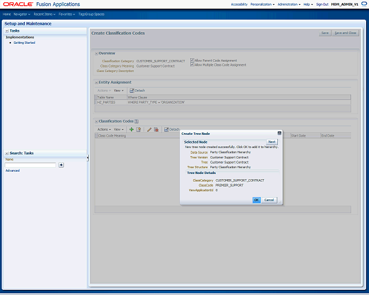This screenshot has height=295, width=369.
Task: Open View dropdown in Entity Assignment
Action: point(119,90)
